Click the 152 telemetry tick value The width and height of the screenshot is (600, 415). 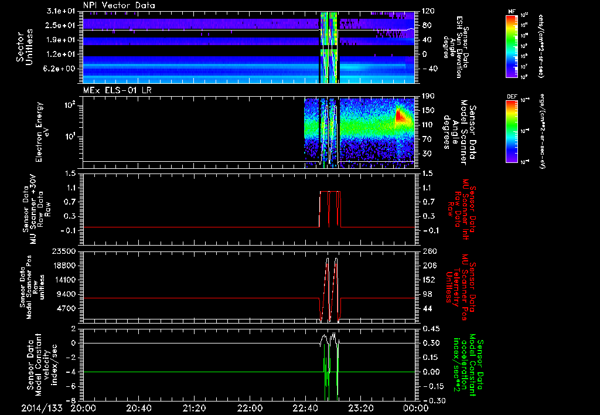point(428,280)
